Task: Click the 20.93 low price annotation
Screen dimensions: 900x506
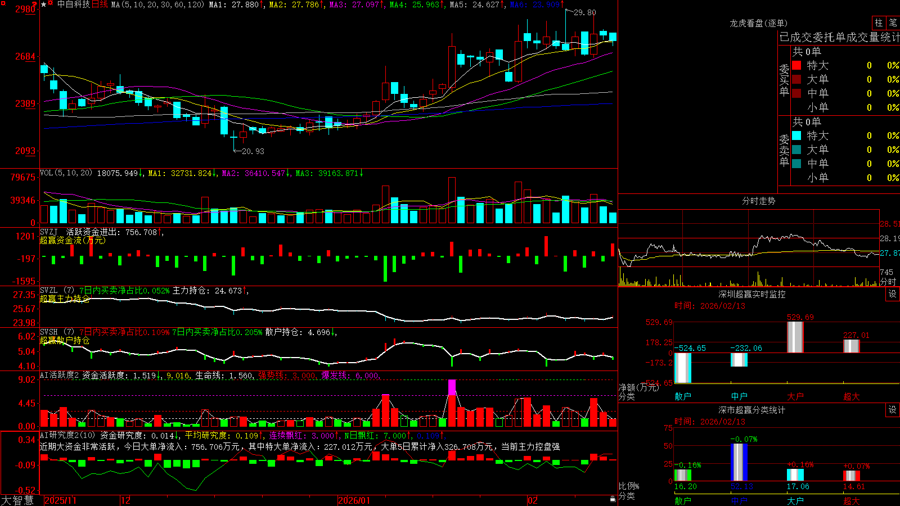Action: pos(253,151)
